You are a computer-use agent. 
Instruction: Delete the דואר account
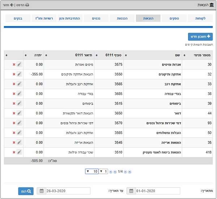tap(14, 113)
